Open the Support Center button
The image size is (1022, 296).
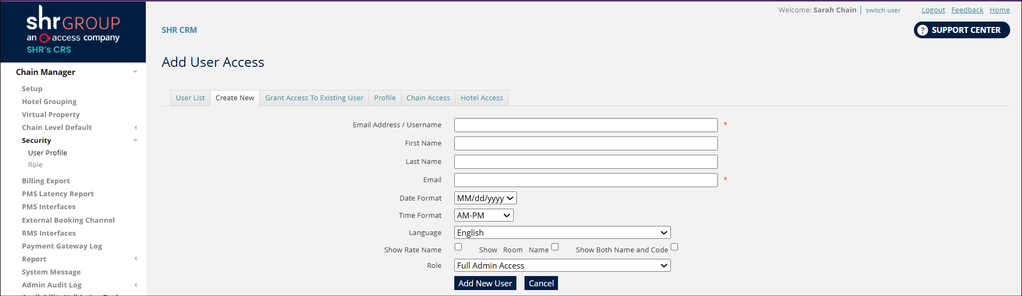click(962, 30)
